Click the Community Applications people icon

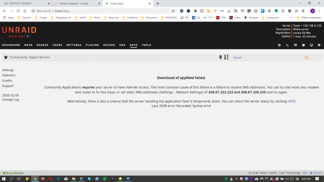[x=6, y=57]
